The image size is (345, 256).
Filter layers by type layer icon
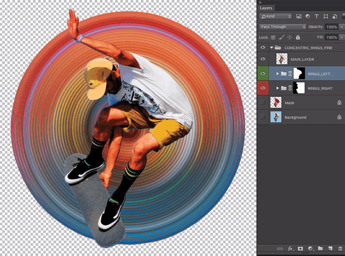coord(316,16)
